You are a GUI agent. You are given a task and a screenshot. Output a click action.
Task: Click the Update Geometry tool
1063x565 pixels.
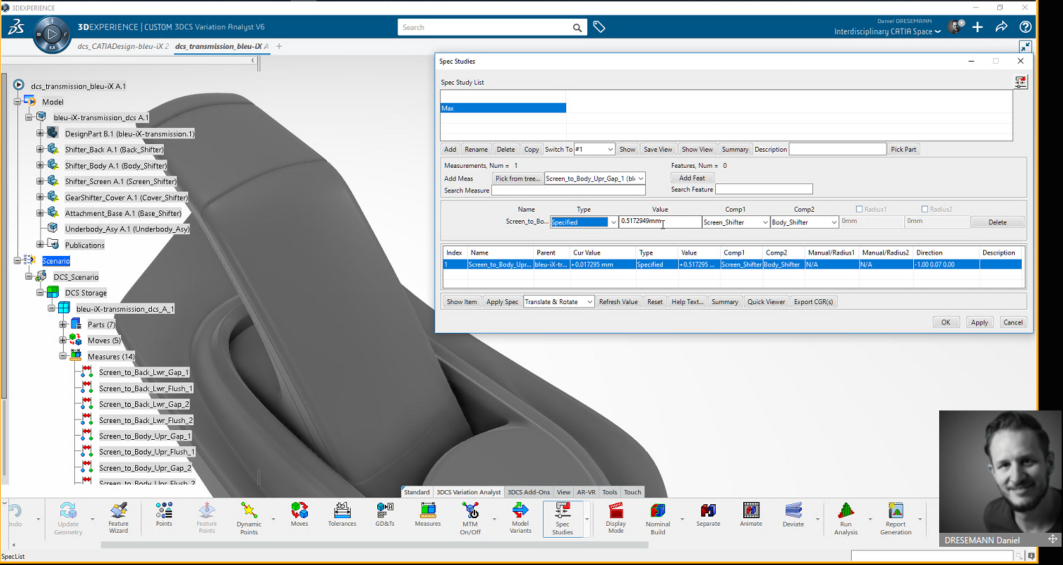pyautogui.click(x=68, y=518)
